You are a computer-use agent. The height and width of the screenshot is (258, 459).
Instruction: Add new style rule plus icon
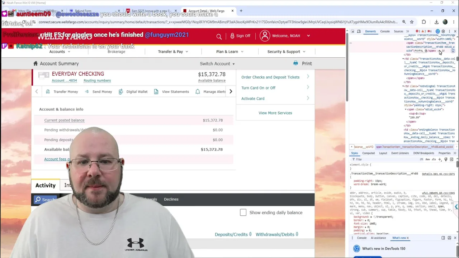click(x=440, y=159)
